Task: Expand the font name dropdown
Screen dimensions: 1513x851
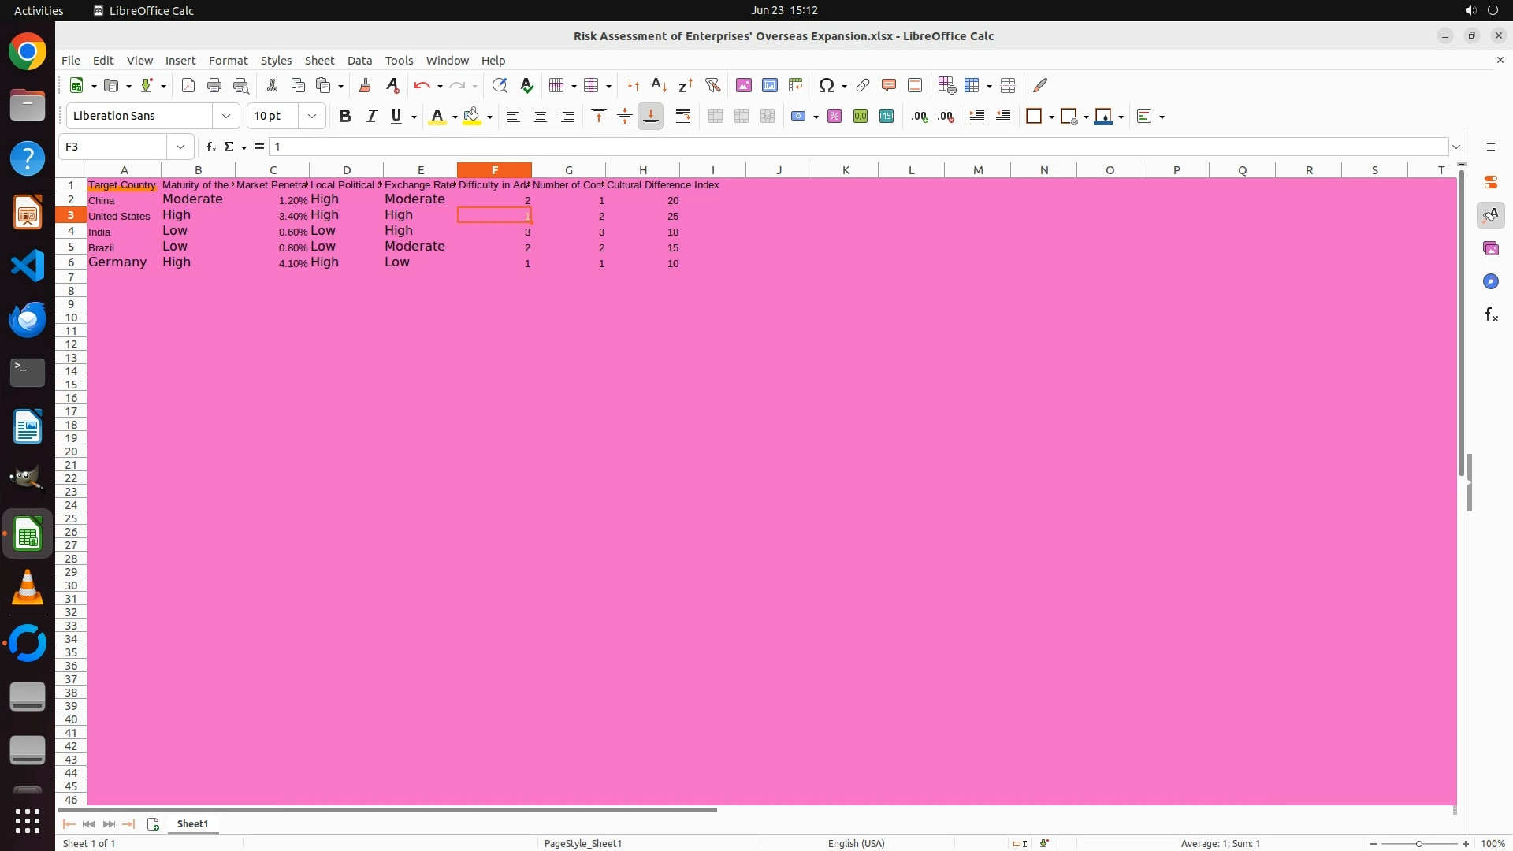Action: 226,117
